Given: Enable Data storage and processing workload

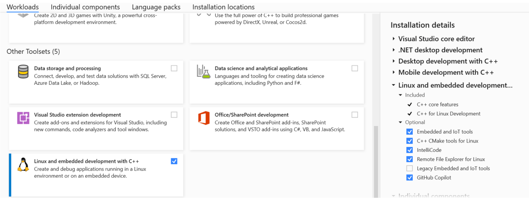Looking at the screenshot, I should click(174, 69).
